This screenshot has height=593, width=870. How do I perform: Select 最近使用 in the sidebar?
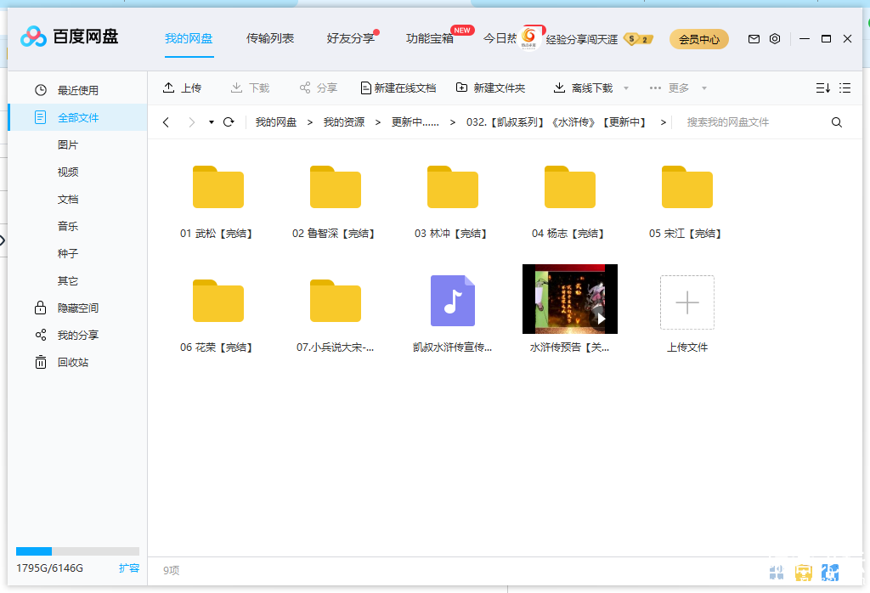coord(77,90)
